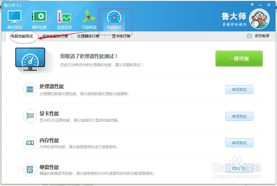The width and height of the screenshot is (277, 186).
Task: Click the hard disk icon for 硬盘性能
Action: click(30, 170)
